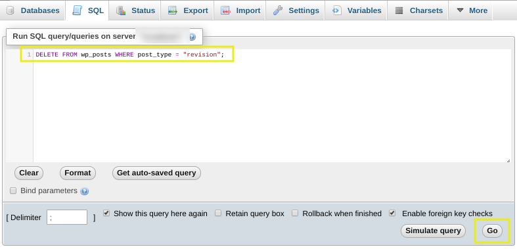Click the Settings wrench icon

pos(278,11)
